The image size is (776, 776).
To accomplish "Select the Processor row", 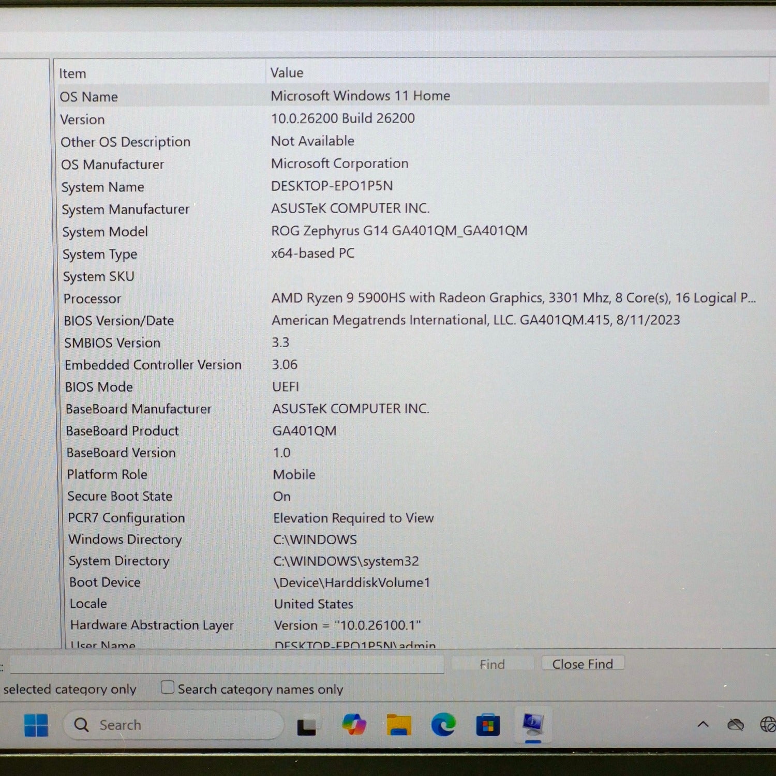I will point(92,299).
